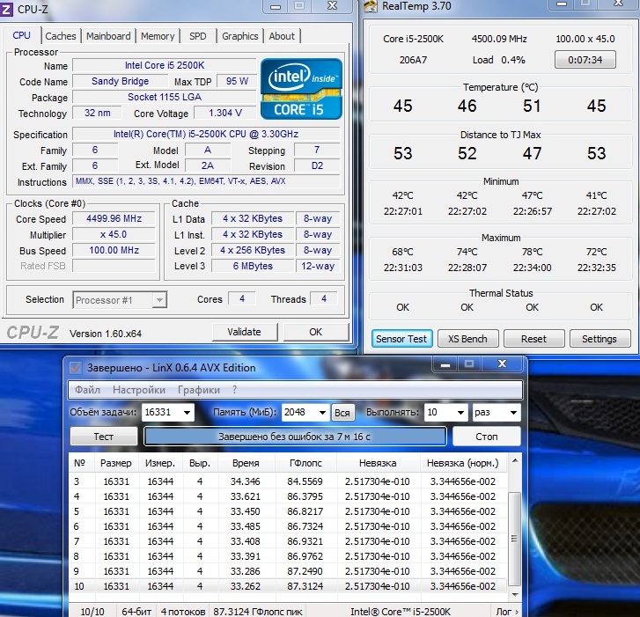
Task: Close the CPU-Z window
Action: point(332,7)
